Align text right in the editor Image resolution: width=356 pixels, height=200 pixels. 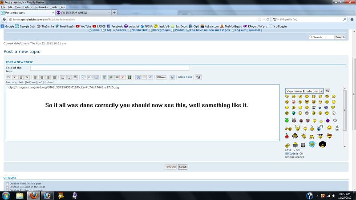point(48,77)
